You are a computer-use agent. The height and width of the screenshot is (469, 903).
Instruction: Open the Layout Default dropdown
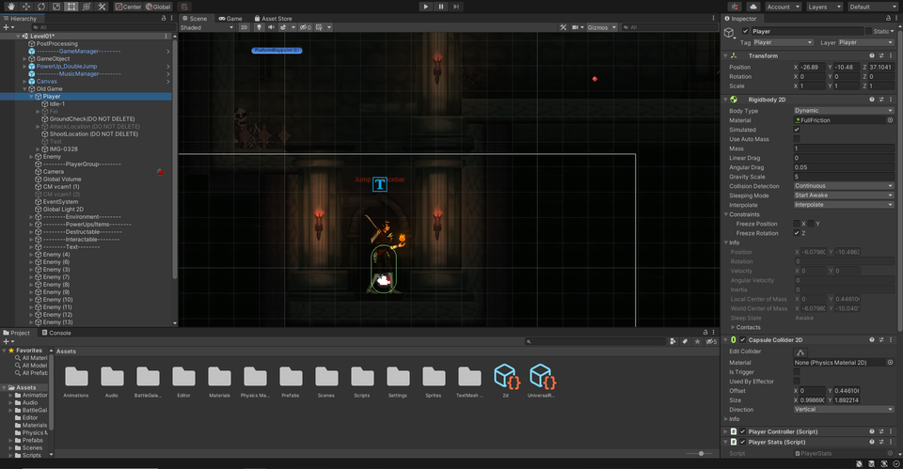(872, 7)
